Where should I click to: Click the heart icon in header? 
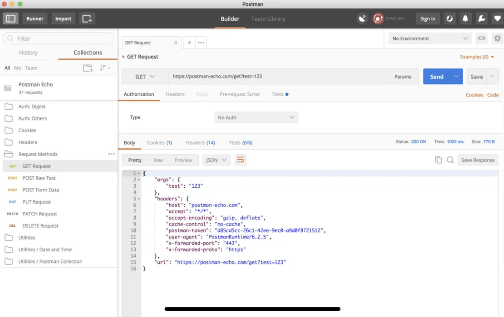497,18
